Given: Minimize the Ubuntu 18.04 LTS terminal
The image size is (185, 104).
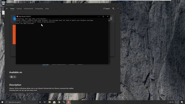Looking at the screenshot, I should click(x=99, y=16).
